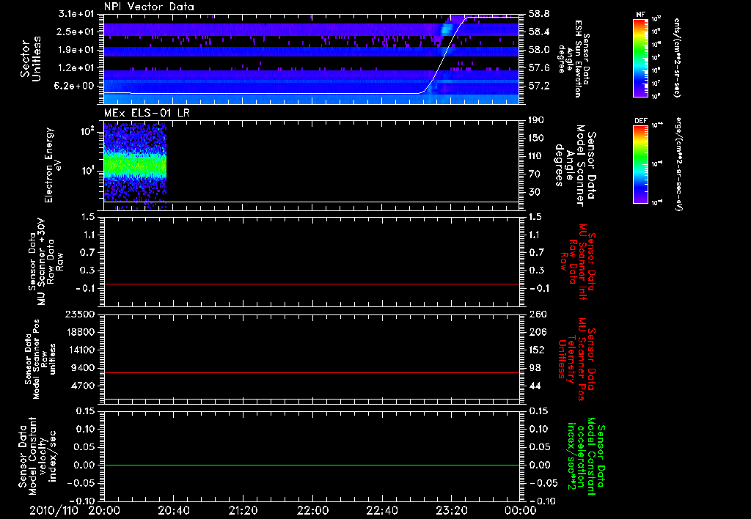Select the 'MEx ELS-01 LR' panel title
Screen dimensions: 751x519
click(x=147, y=113)
